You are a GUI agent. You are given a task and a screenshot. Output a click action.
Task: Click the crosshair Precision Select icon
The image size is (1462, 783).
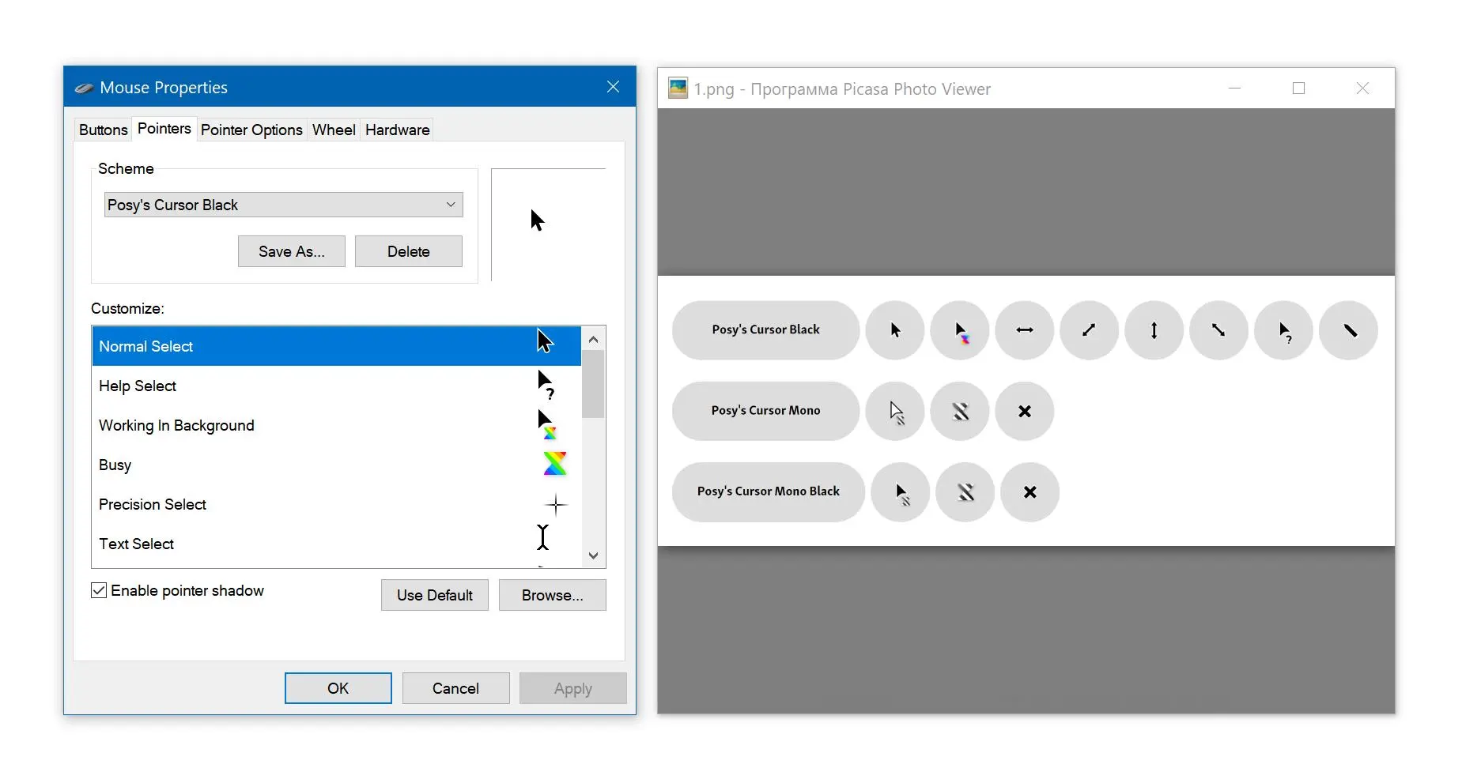(x=556, y=504)
